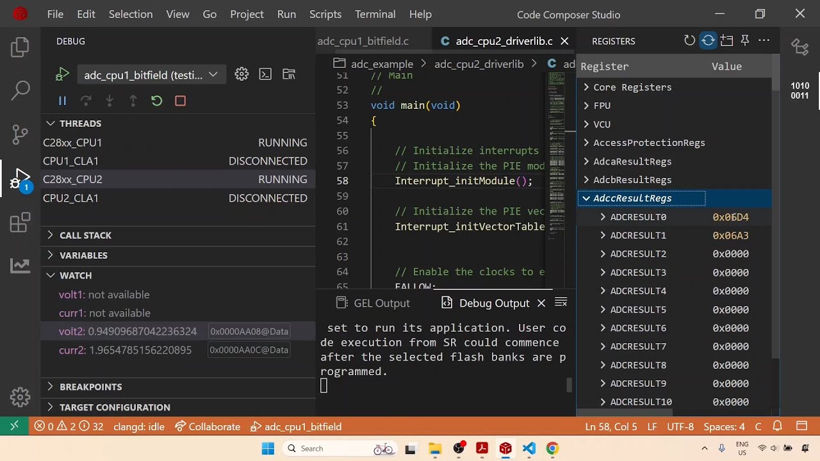Open the graph view icon in activity bar
820x461 pixels.
pos(20,265)
